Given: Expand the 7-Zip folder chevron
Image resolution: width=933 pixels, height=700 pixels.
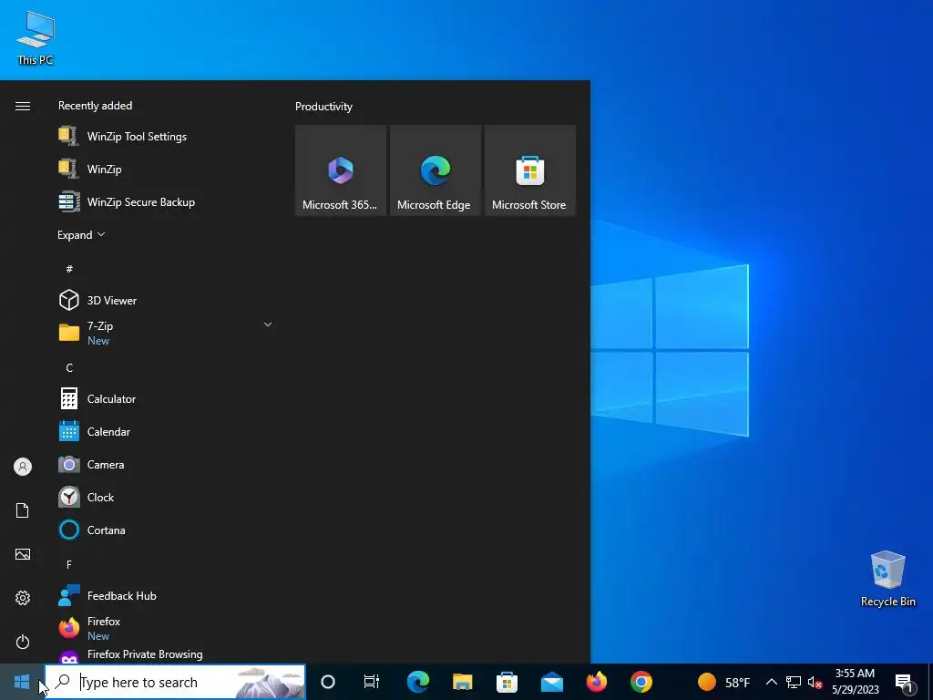Looking at the screenshot, I should tap(268, 324).
